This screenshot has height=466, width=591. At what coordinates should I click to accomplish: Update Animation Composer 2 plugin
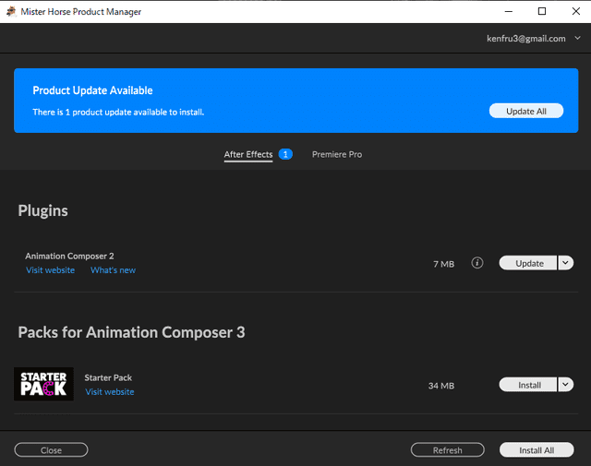(x=527, y=263)
